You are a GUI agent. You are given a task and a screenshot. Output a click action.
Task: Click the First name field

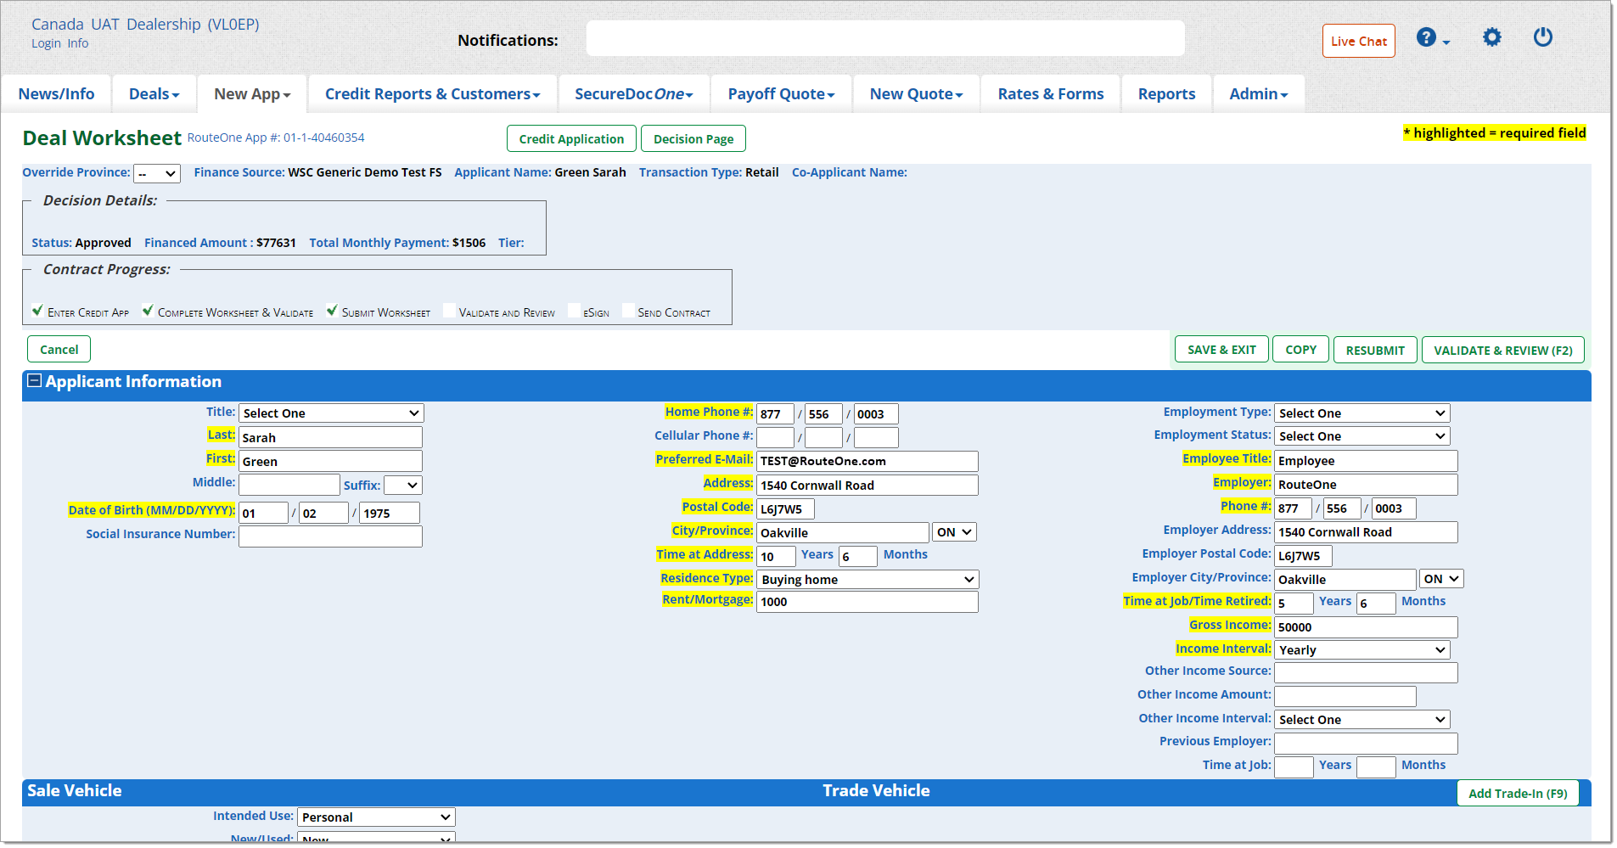coord(330,462)
